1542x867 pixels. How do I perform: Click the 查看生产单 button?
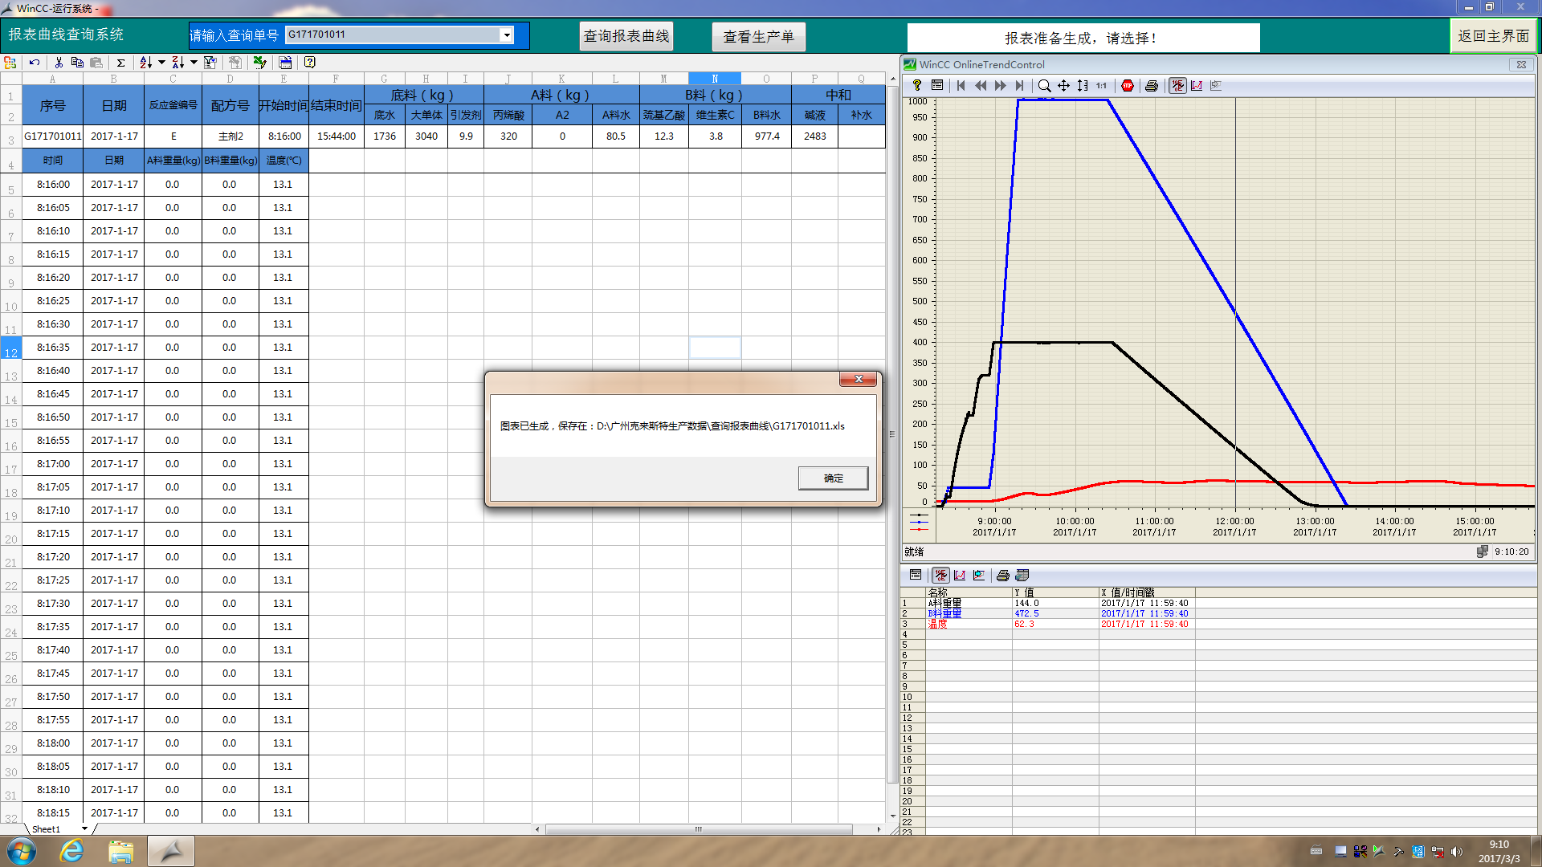coord(758,37)
